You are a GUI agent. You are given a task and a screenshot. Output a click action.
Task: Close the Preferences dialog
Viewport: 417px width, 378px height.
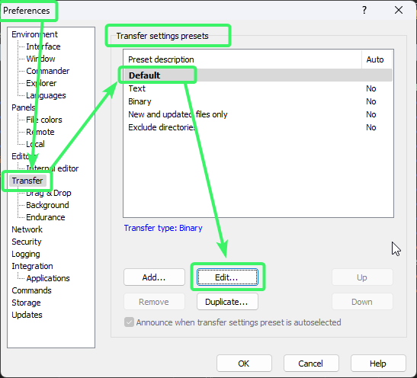coord(399,11)
